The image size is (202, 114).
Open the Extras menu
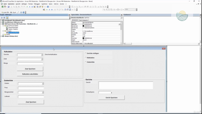[x=50, y=4]
